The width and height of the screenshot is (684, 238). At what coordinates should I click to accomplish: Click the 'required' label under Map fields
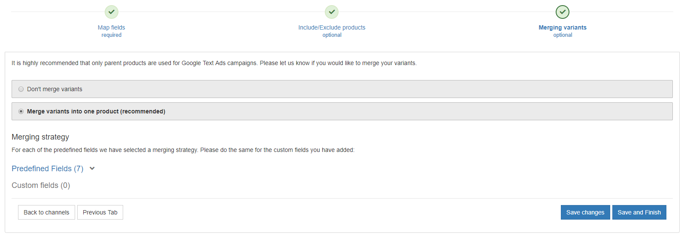[112, 35]
